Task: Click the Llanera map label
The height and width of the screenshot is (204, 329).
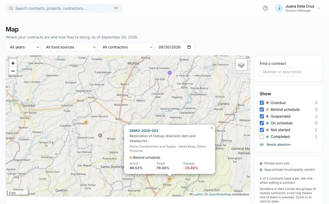Action: [223, 104]
